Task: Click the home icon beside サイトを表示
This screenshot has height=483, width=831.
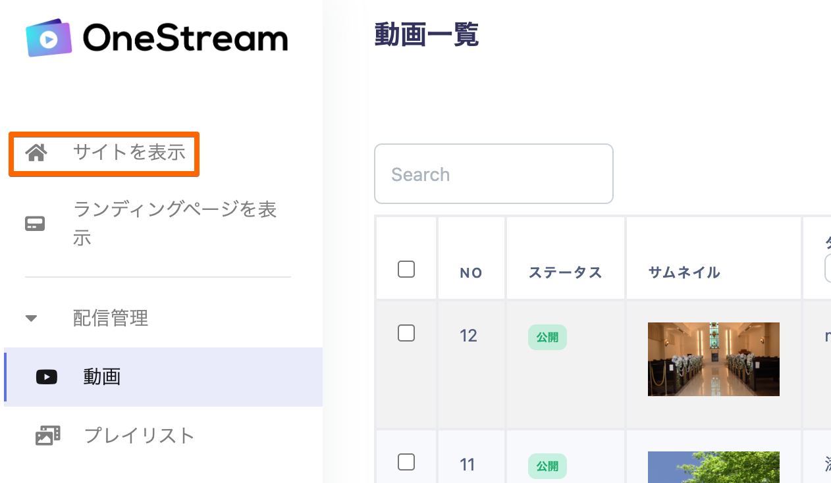Action: 36,153
